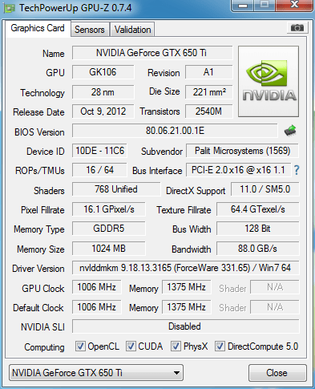Click the Subvendor Palit Microsystems field
The height and width of the screenshot is (389, 315).
(242, 151)
